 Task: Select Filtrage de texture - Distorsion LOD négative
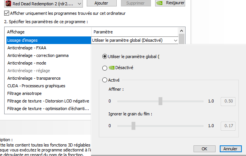coord(49,101)
